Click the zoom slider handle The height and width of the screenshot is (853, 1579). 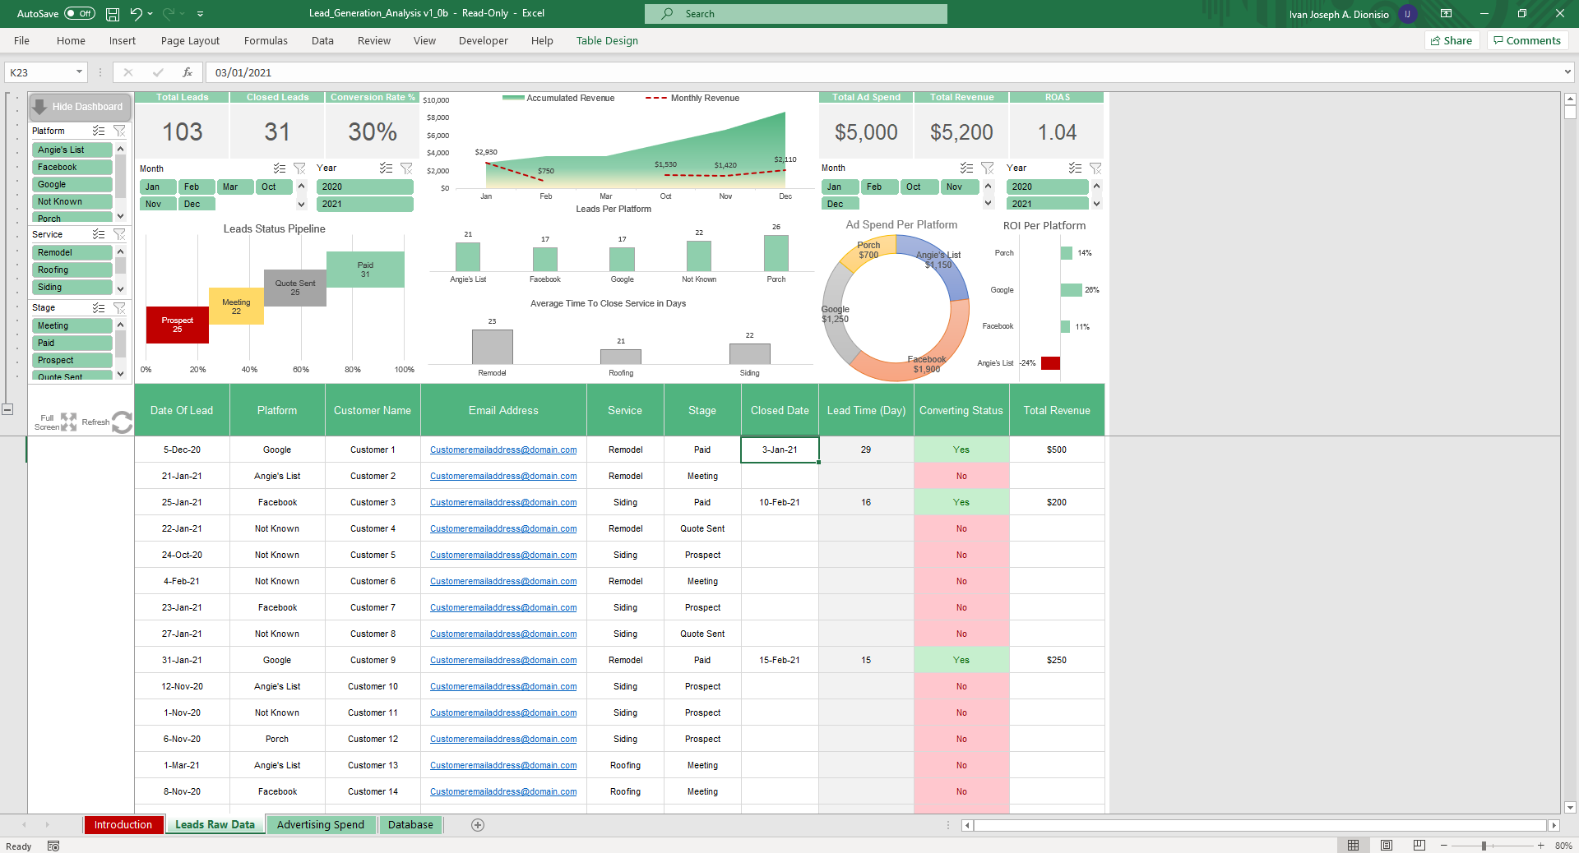coord(1484,846)
